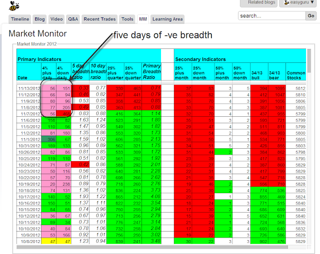Select the 306 cell in 11/1/2012 row
The height and width of the screenshot is (254, 320).
pos(49,140)
